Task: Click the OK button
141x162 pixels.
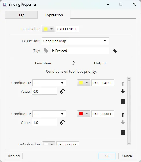Action: (107, 156)
